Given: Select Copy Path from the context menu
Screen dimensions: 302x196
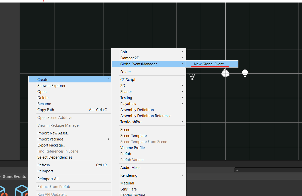Looking at the screenshot, I should pos(45,110).
